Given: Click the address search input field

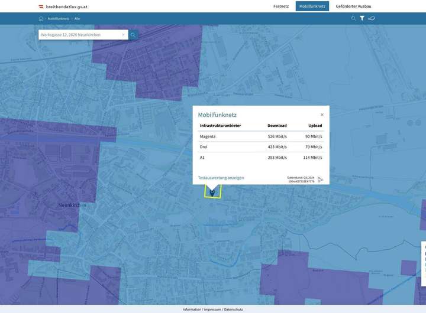Looking at the screenshot, I should 80,35.
